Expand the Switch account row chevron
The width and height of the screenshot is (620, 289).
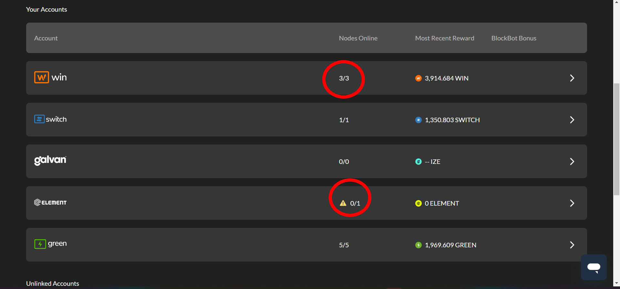click(x=572, y=120)
